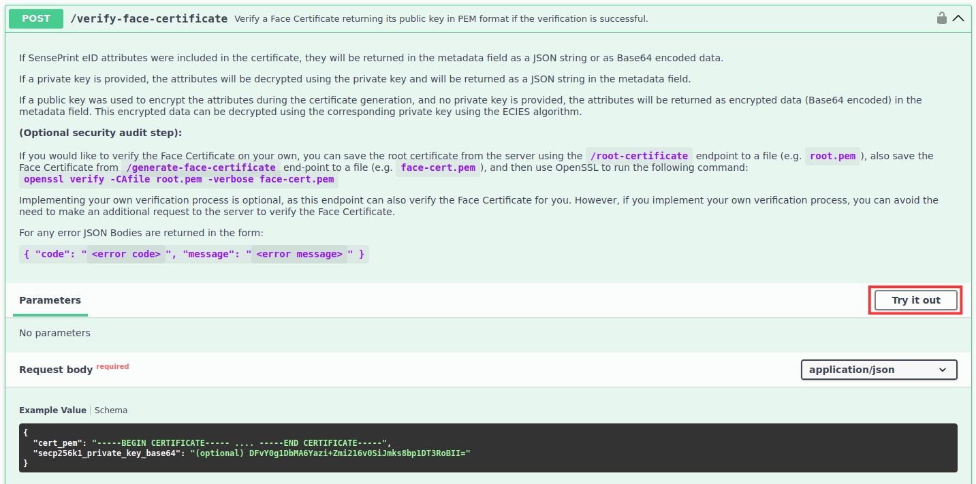
Task: Click the Optional security audit step heading
Action: [x=100, y=133]
